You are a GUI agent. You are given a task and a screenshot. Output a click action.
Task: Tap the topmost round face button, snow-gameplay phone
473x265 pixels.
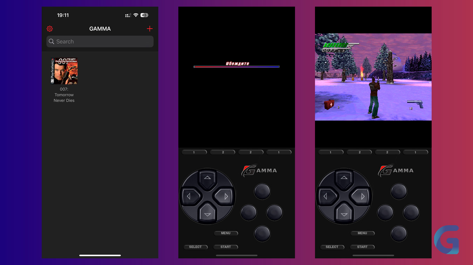[x=399, y=191]
